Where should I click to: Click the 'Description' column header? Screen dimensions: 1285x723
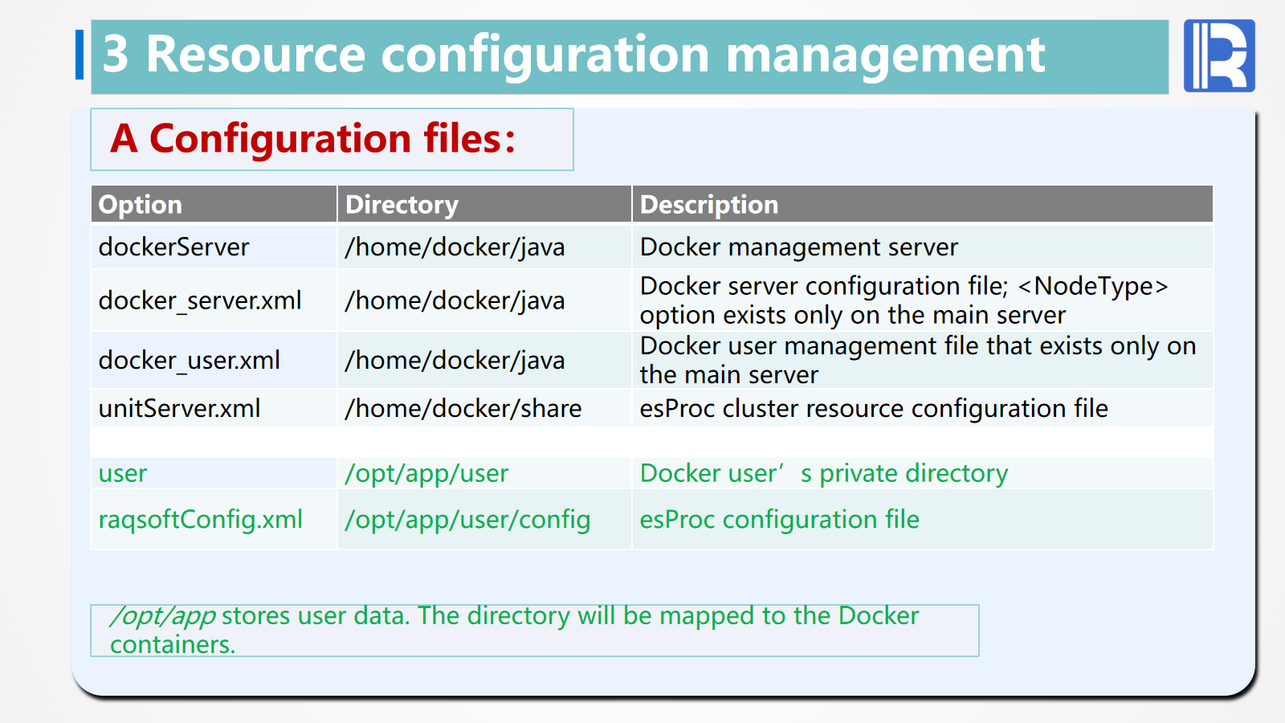[709, 205]
